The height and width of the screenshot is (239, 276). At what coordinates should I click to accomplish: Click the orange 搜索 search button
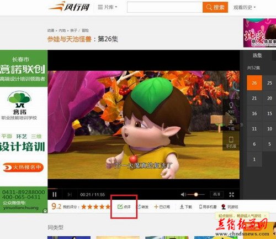tap(215, 7)
